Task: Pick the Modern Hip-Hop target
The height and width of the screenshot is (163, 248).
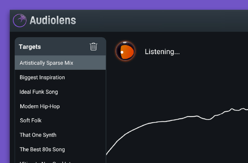Action: click(60, 106)
